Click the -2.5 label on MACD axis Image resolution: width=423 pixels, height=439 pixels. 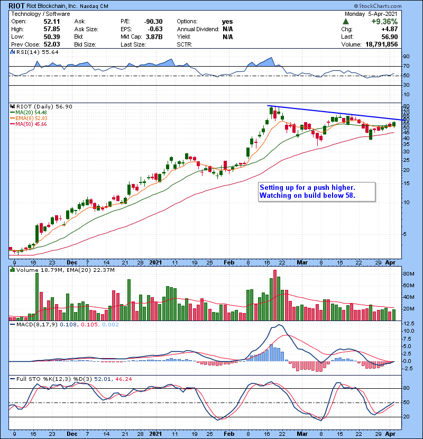click(x=409, y=369)
